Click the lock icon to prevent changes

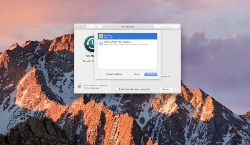(80, 86)
